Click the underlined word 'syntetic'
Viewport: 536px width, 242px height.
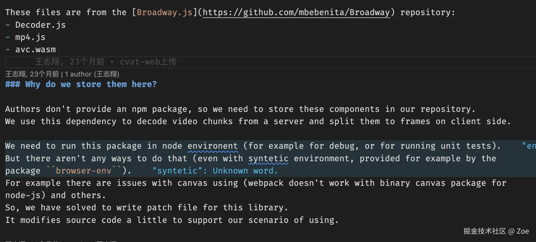coord(268,158)
